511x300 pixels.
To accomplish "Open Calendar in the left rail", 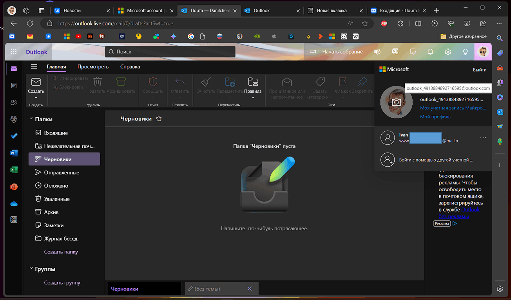I will tap(14, 86).
